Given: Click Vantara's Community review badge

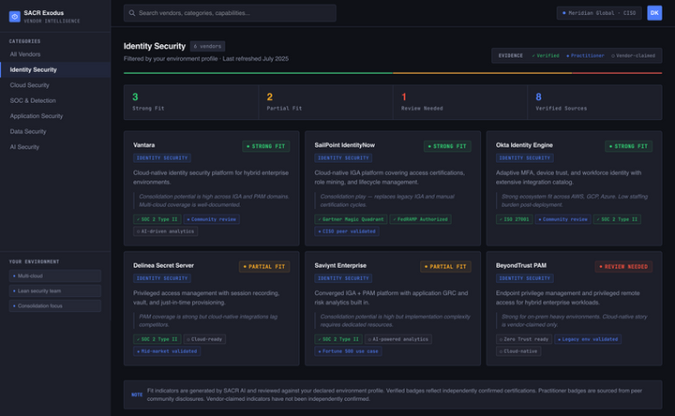Looking at the screenshot, I should click(211, 219).
